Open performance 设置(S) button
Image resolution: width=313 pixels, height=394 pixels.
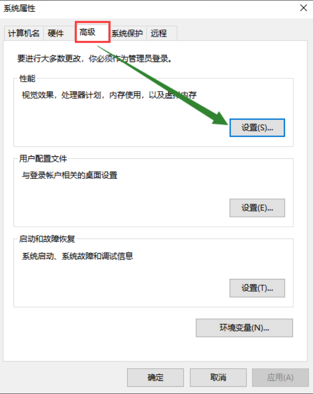257,128
